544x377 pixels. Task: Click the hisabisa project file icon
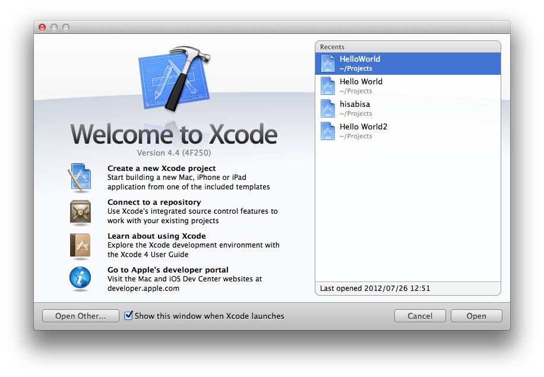328,109
